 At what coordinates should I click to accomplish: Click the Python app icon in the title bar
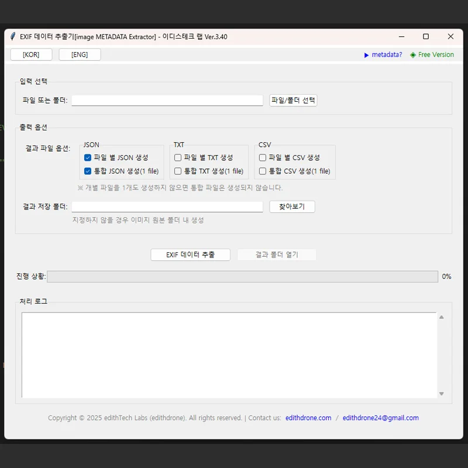click(12, 36)
